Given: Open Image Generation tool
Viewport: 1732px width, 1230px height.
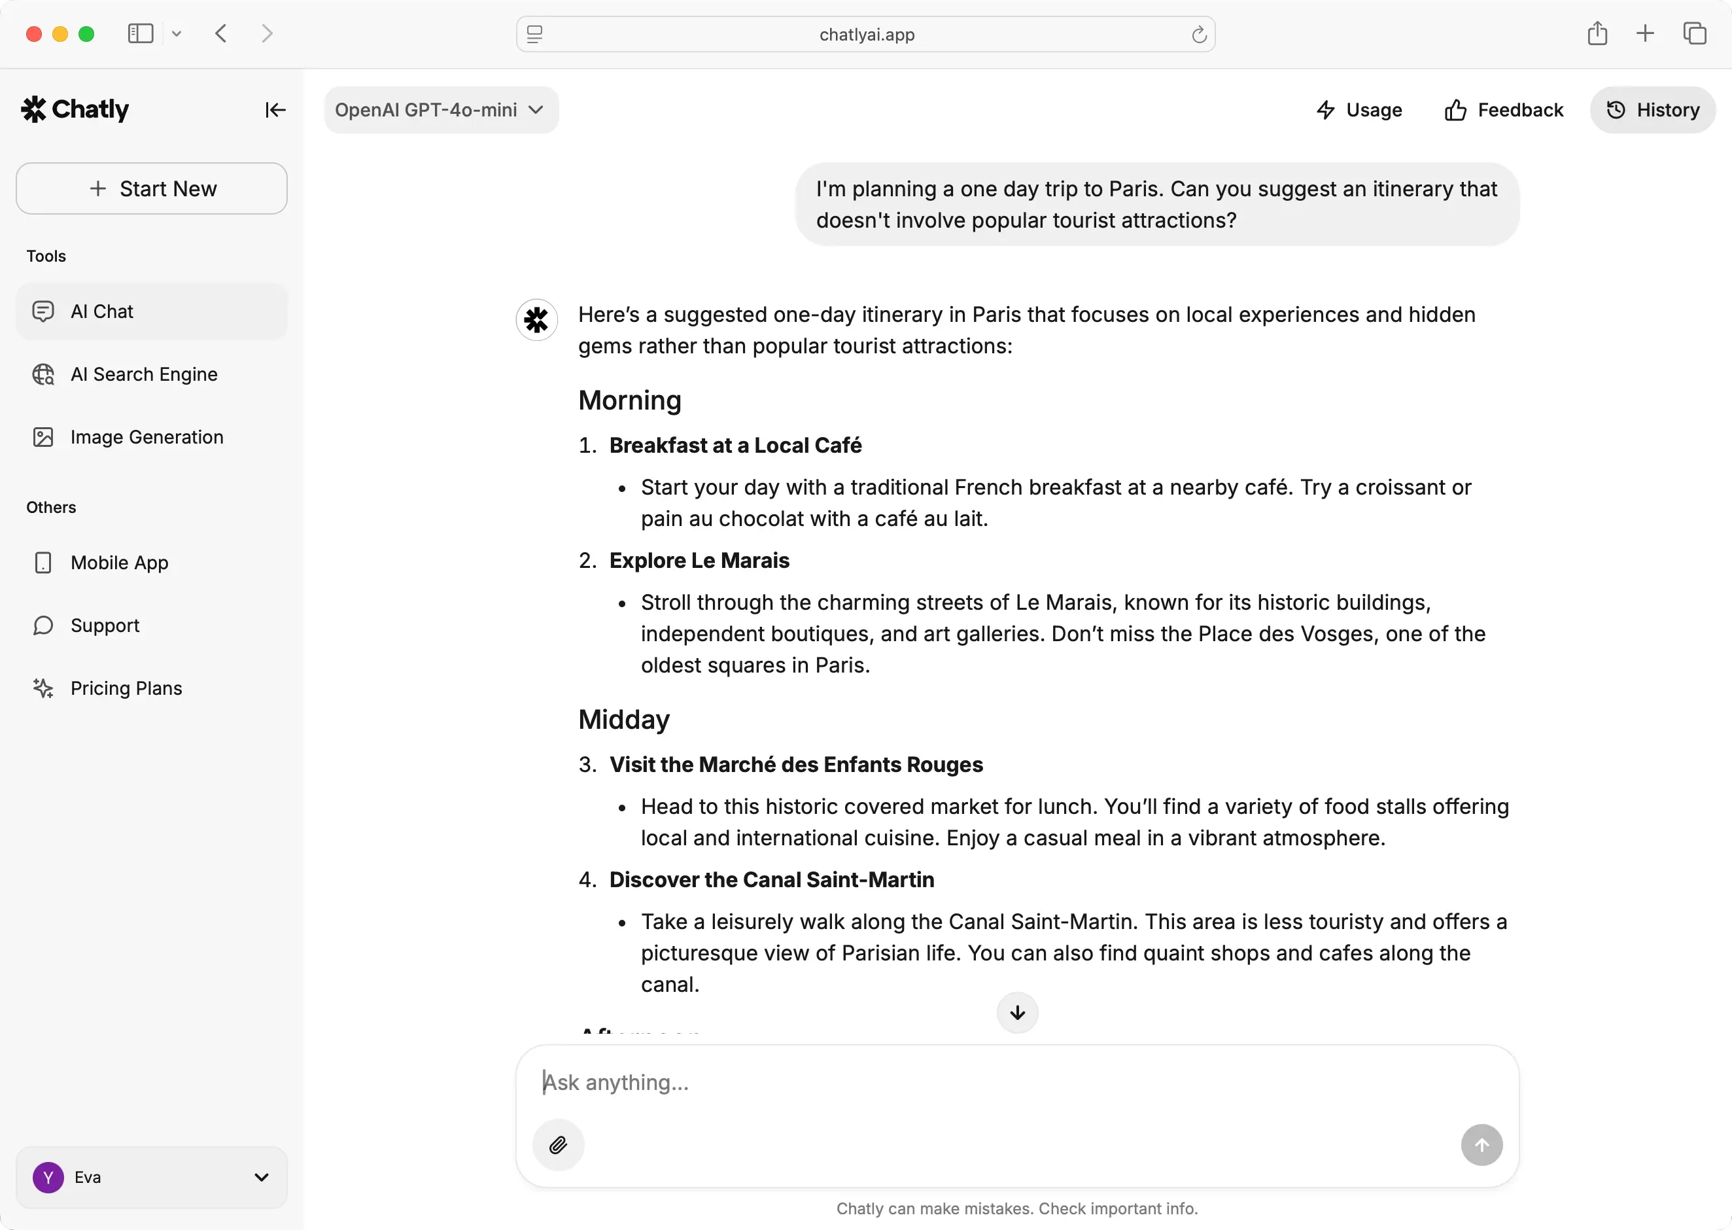Looking at the screenshot, I should (147, 437).
